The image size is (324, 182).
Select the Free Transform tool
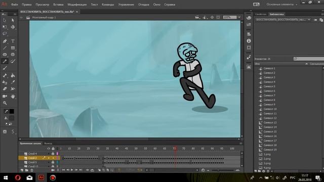5,27
